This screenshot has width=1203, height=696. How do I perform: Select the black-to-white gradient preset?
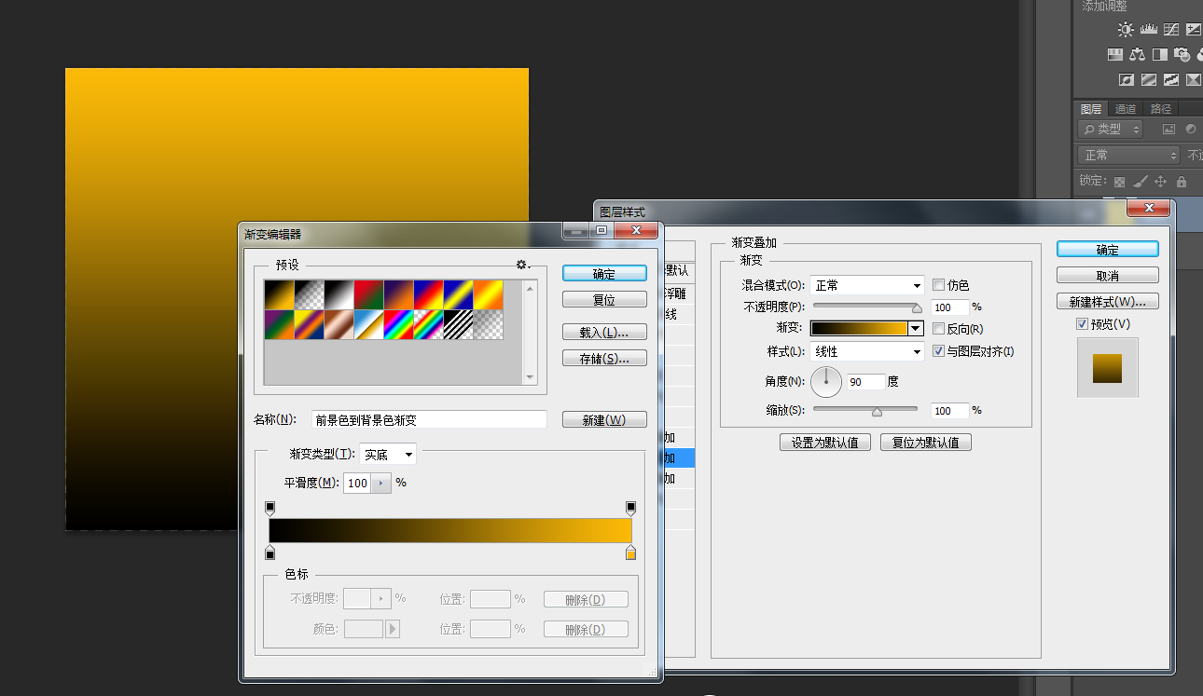[339, 295]
